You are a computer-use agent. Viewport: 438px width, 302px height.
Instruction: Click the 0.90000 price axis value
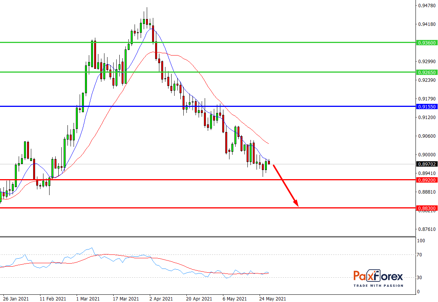tap(427, 155)
